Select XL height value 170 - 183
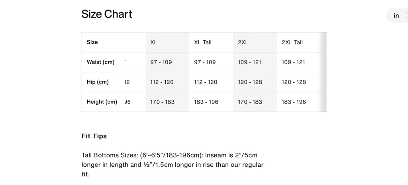This screenshot has width=408, height=185. (162, 102)
